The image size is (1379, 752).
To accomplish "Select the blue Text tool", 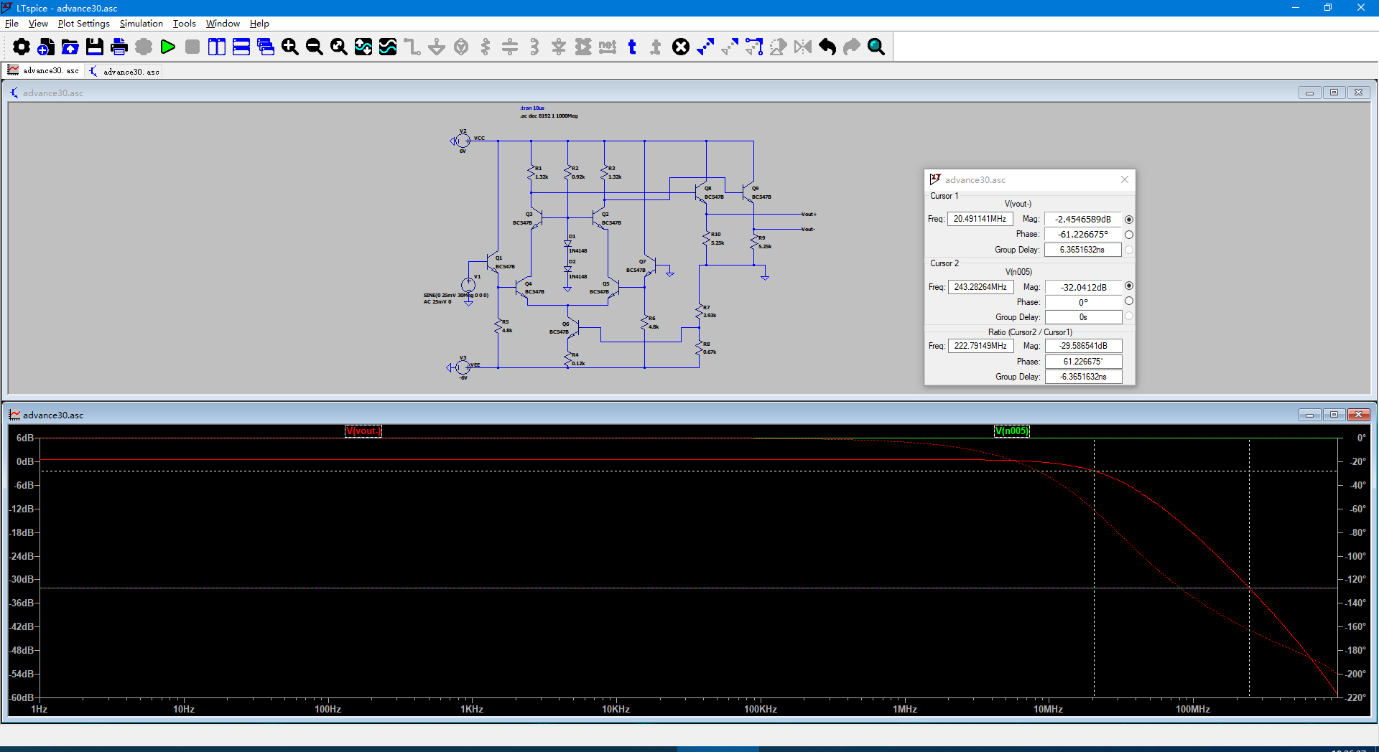I will [632, 47].
